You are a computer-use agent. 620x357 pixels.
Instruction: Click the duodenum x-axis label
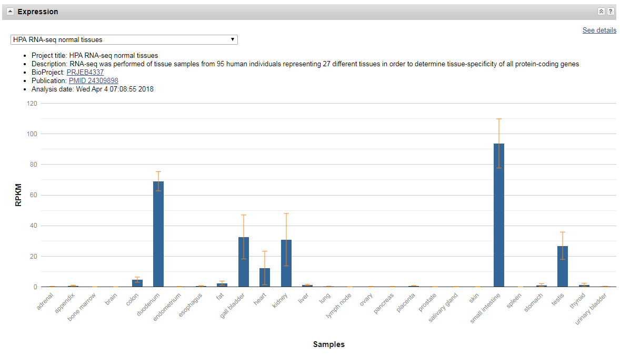pyautogui.click(x=149, y=305)
